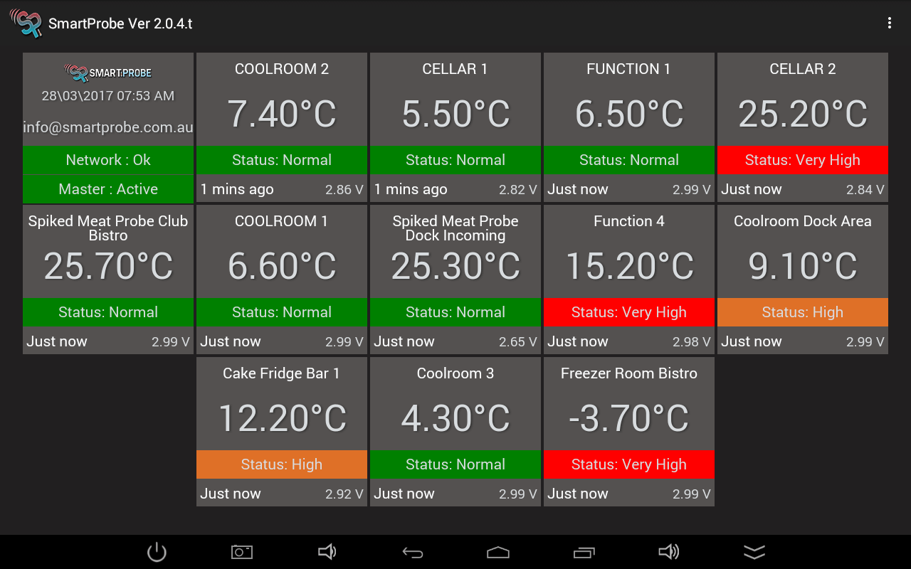Image resolution: width=911 pixels, height=569 pixels.
Task: Tap the screenshot icon in the navigation bar
Action: pyautogui.click(x=242, y=551)
